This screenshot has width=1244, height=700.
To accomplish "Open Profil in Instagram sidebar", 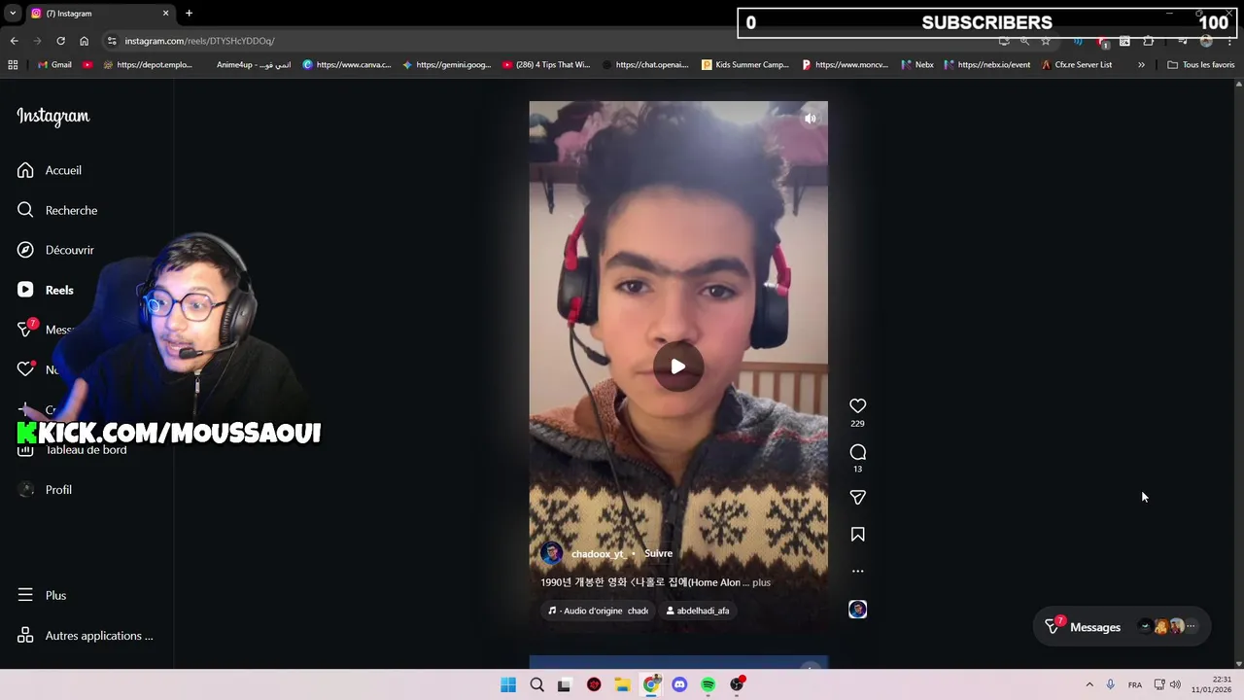I will pos(58,490).
